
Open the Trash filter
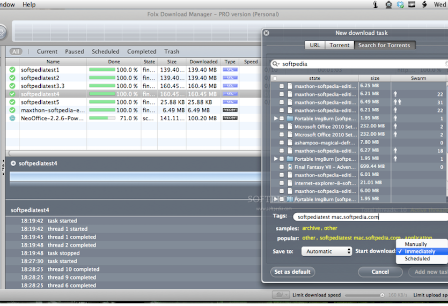(172, 51)
